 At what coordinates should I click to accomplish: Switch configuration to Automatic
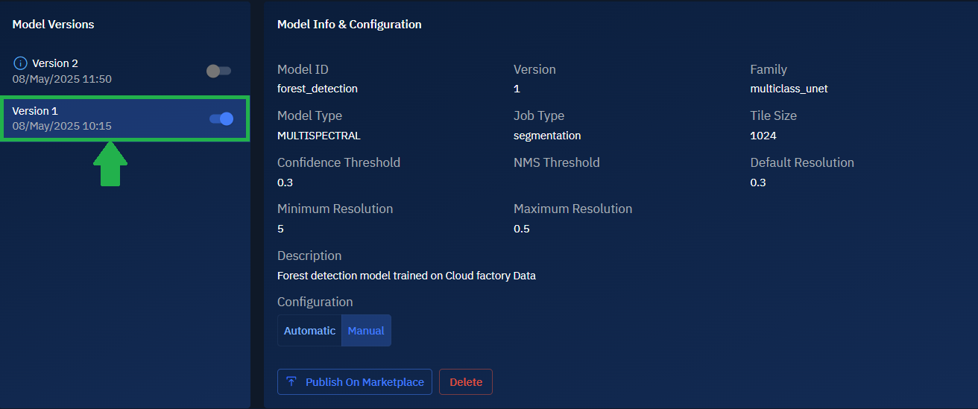point(309,331)
